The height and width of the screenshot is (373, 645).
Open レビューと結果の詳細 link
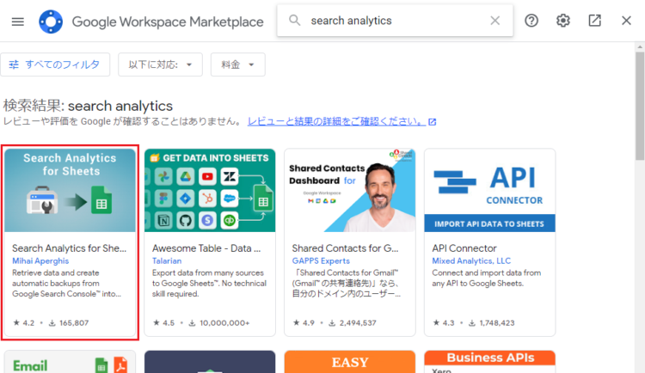[341, 122]
